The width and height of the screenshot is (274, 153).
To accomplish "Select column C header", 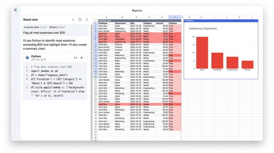I will pyautogui.click(x=136, y=17).
